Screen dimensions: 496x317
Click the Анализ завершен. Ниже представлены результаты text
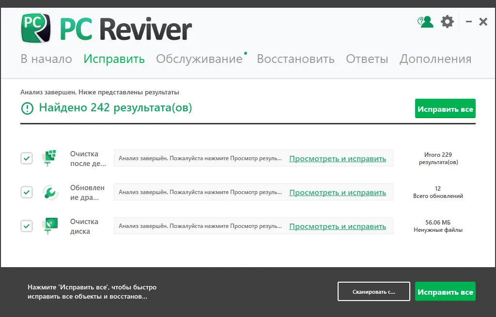[x=100, y=92]
